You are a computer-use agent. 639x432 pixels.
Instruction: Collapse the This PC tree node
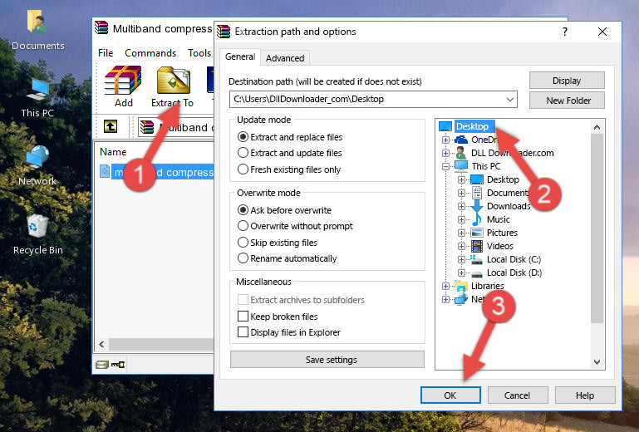click(x=445, y=166)
